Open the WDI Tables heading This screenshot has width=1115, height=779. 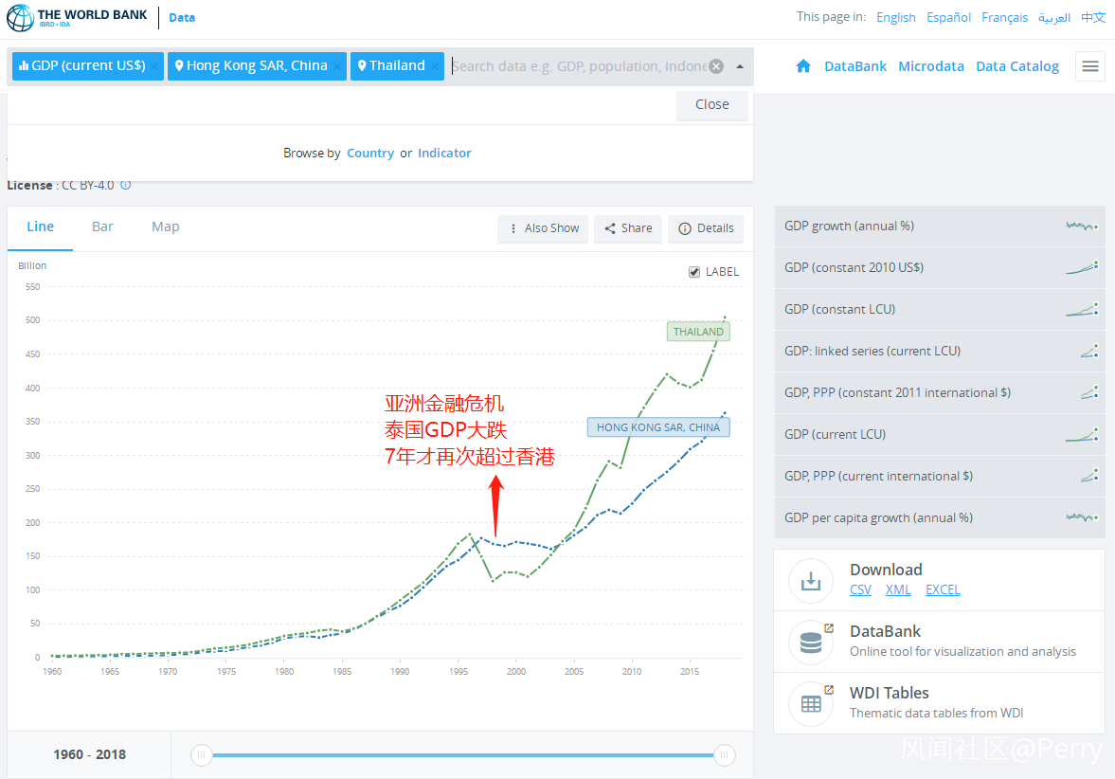point(889,693)
